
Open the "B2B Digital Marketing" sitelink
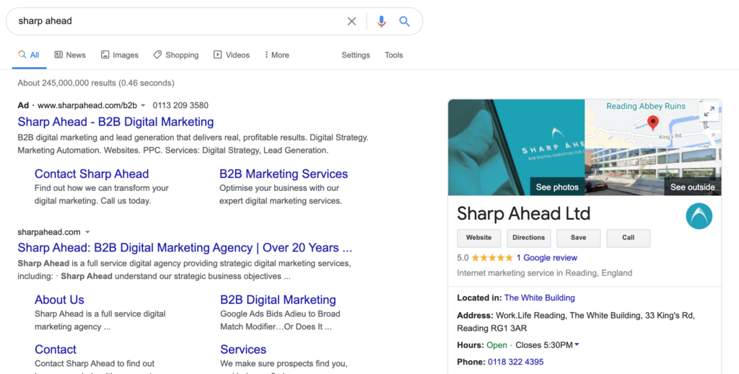pos(278,300)
